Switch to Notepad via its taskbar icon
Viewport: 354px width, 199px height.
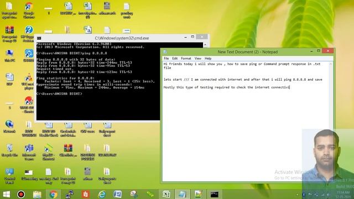point(182,194)
